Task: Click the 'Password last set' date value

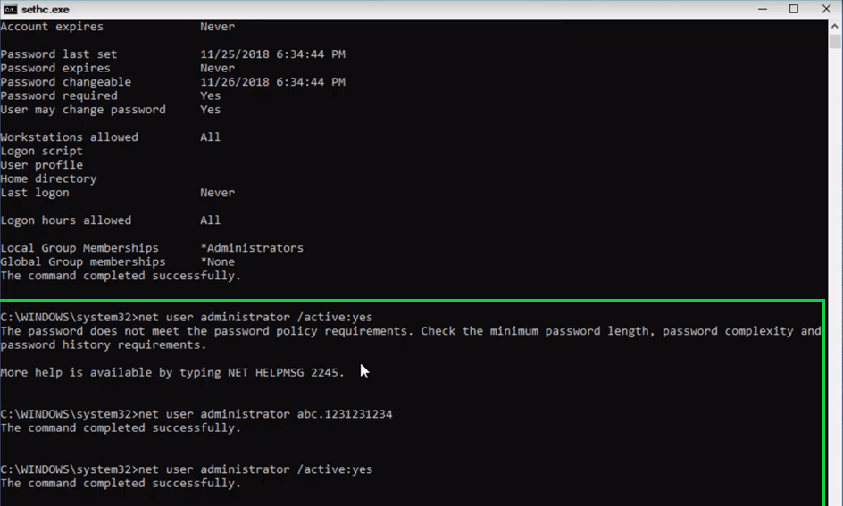Action: tap(272, 54)
